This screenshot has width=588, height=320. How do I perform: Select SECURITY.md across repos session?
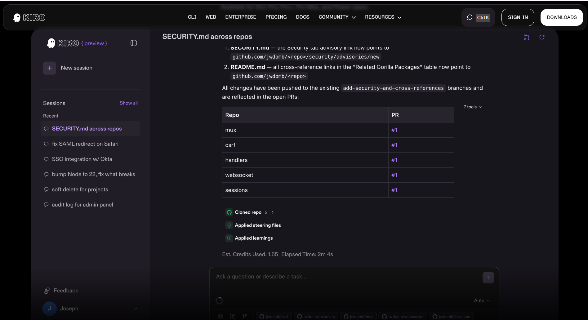point(90,129)
